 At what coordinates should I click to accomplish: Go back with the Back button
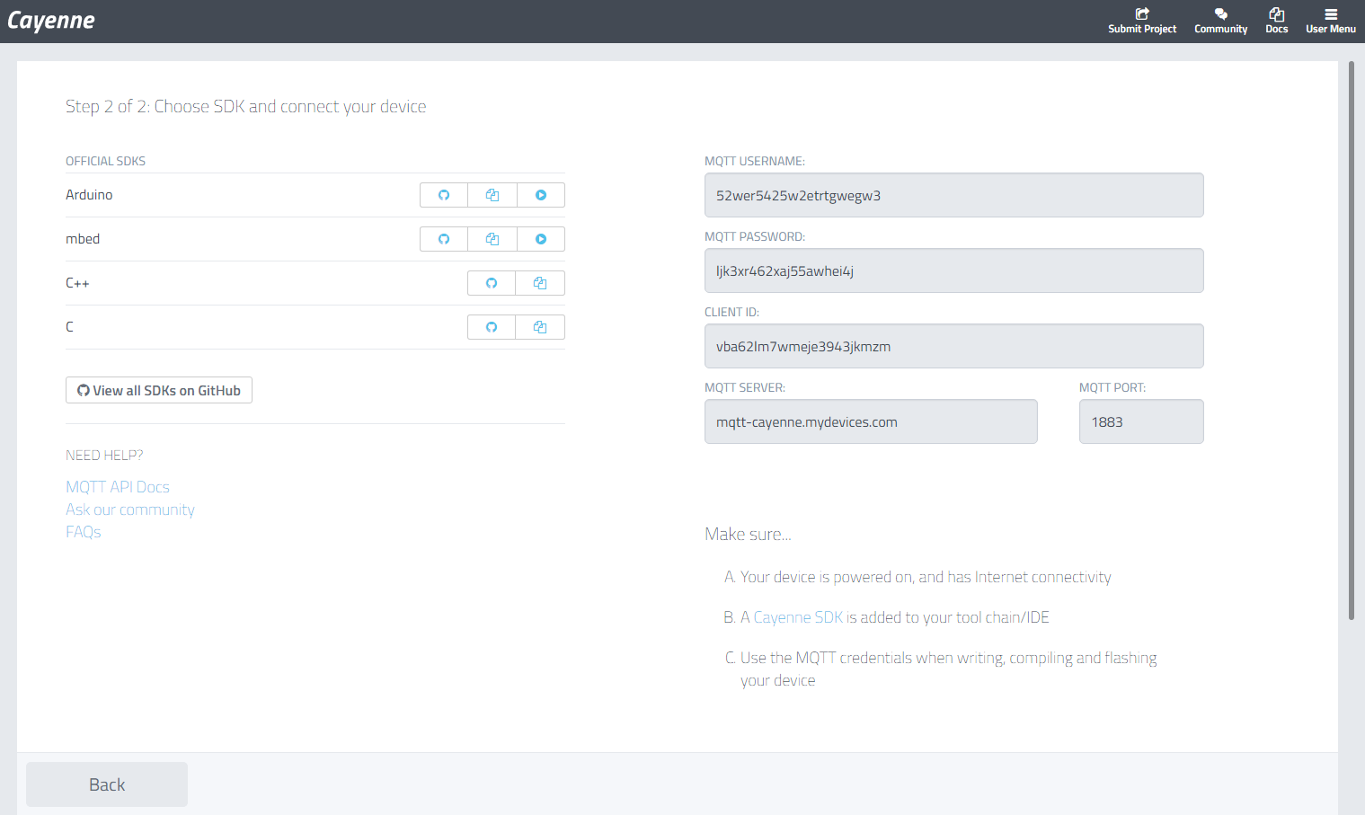pyautogui.click(x=107, y=784)
